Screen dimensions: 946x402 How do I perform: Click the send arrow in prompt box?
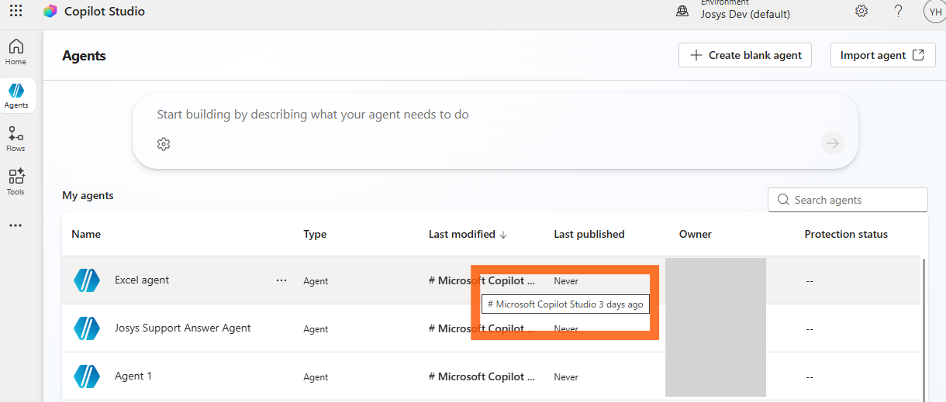(833, 143)
